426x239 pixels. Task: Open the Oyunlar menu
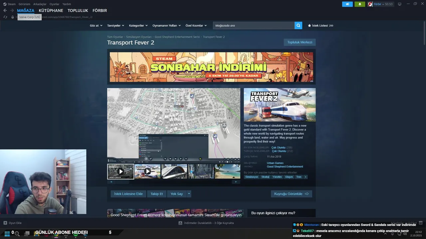pyautogui.click(x=55, y=4)
